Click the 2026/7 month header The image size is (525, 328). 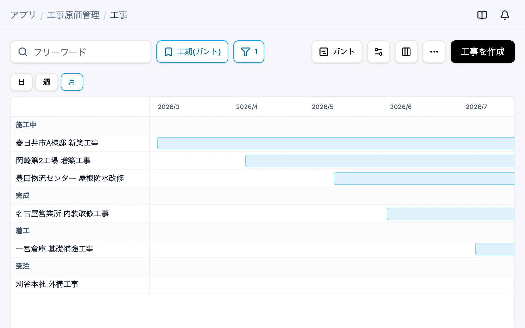pos(489,107)
